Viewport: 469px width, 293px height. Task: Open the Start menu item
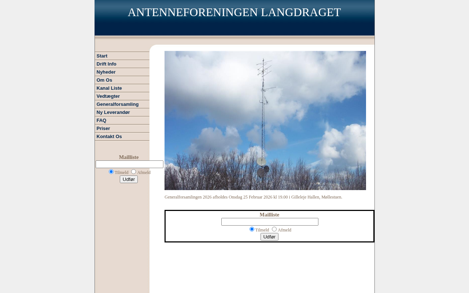[x=122, y=56]
